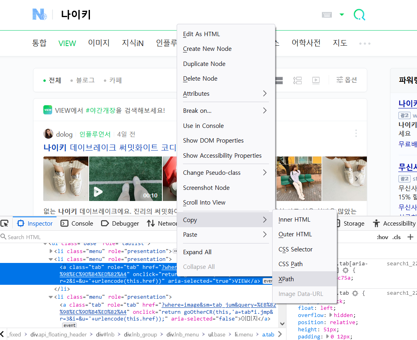Click the dolog profile avatar
The width and height of the screenshot is (417, 340).
[x=49, y=134]
